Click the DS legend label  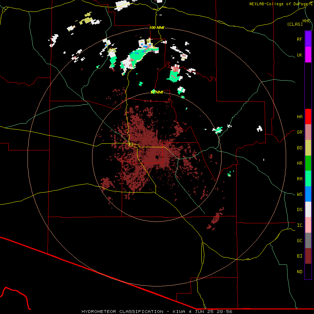coord(299,210)
